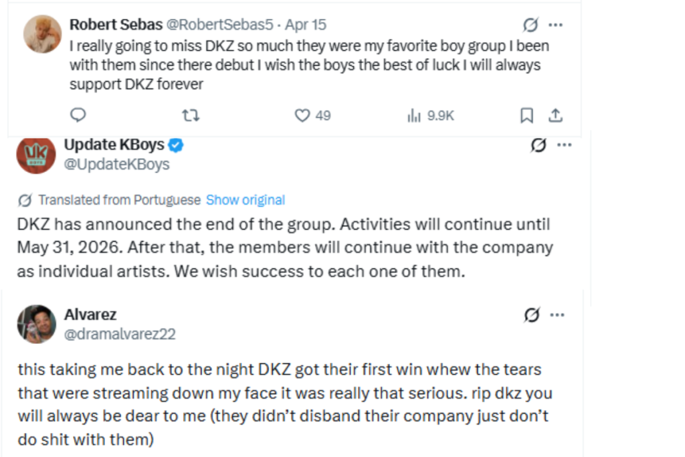The width and height of the screenshot is (685, 457).
Task: Click Update KBoys verified badge
Action: pyautogui.click(x=175, y=144)
